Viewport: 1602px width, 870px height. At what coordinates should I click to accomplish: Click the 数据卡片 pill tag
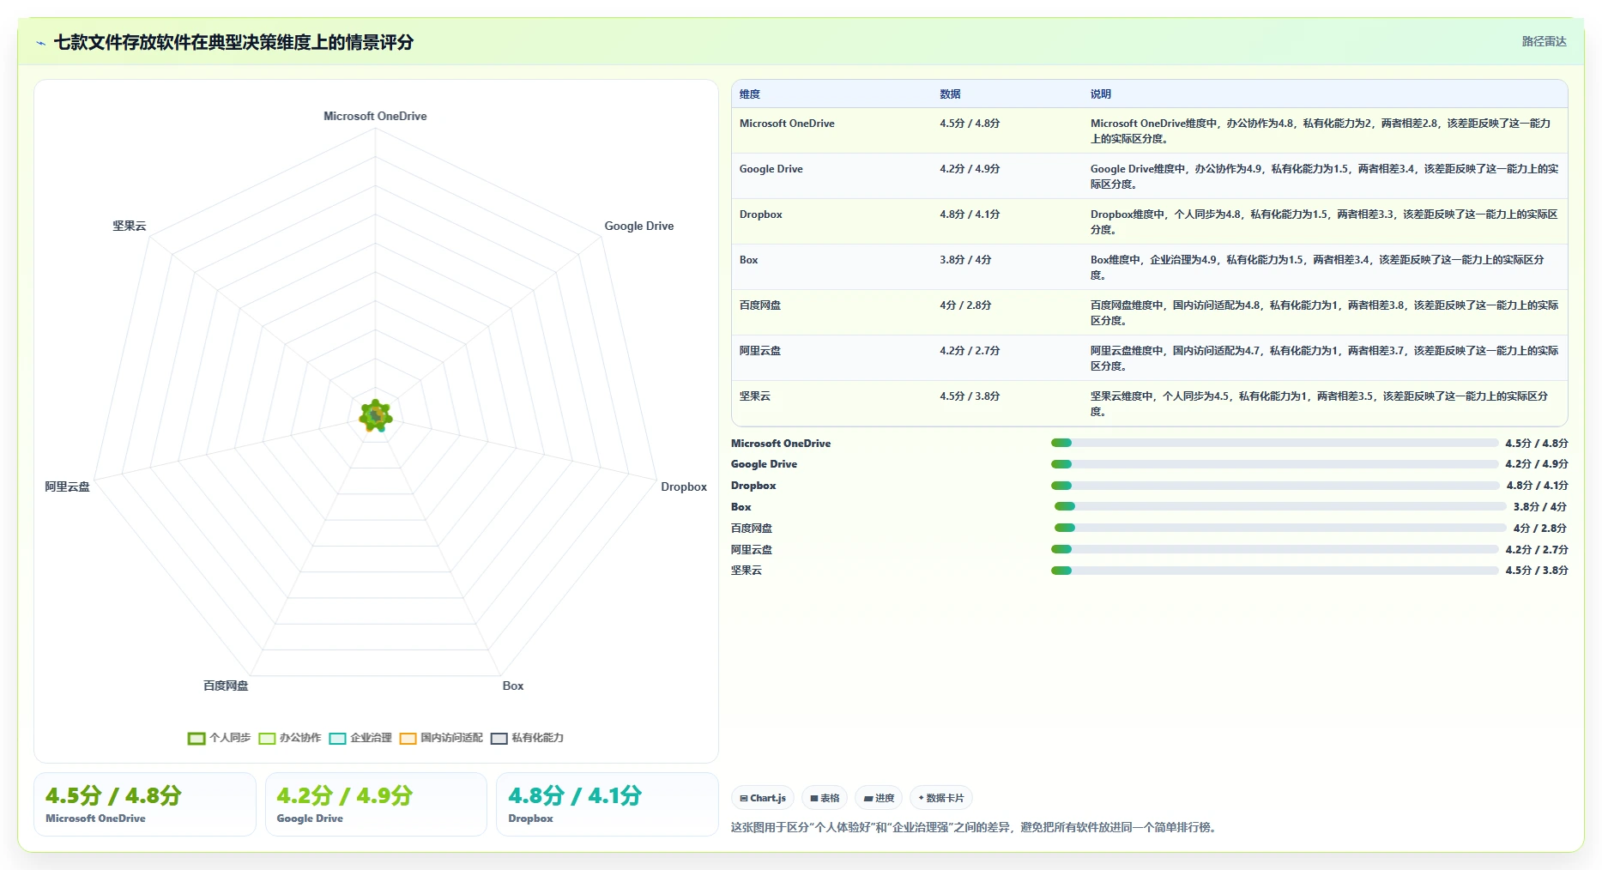click(941, 798)
